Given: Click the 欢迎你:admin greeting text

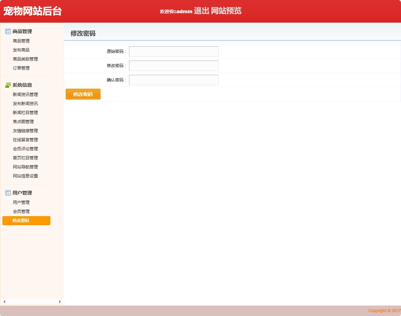Looking at the screenshot, I should point(176,11).
